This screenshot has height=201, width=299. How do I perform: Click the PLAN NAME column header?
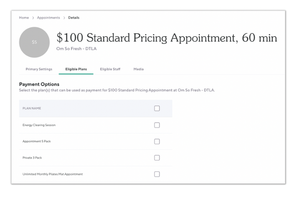(x=32, y=108)
